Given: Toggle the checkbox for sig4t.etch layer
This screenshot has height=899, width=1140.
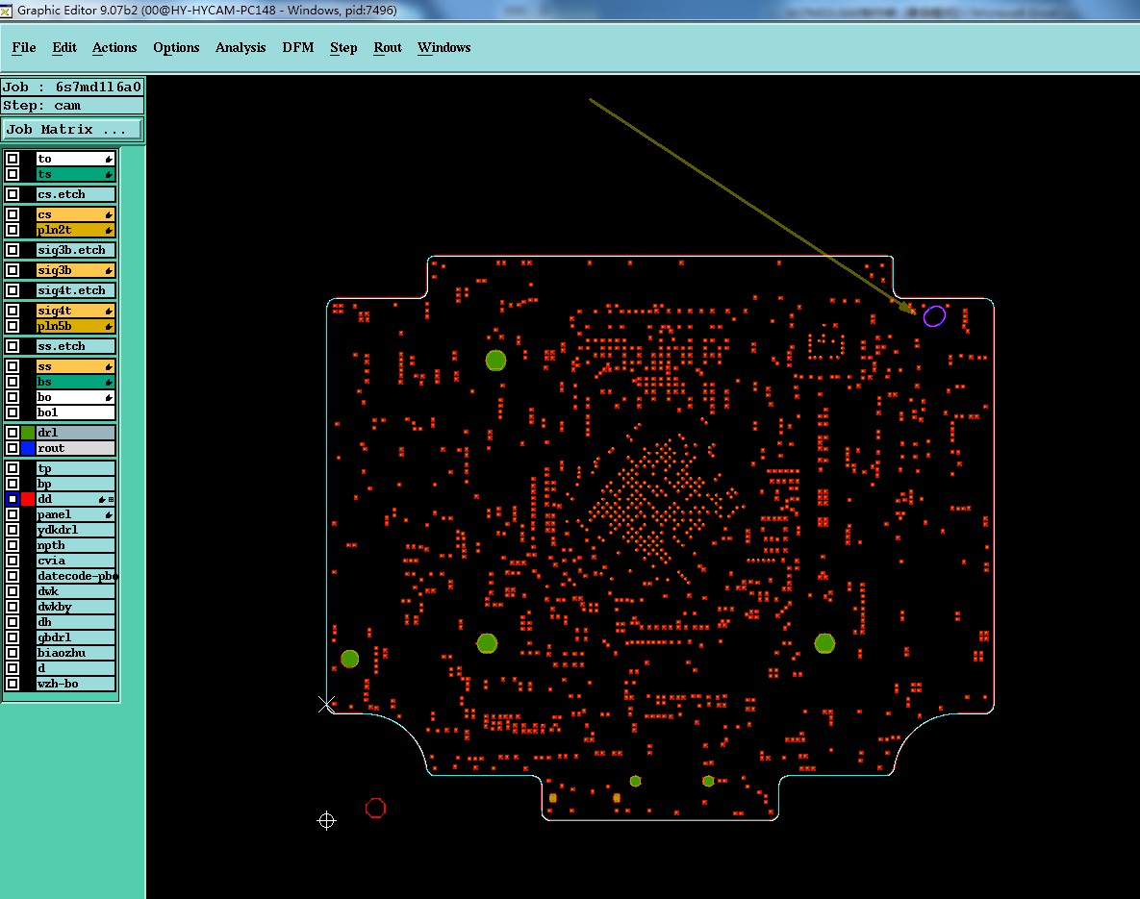Looking at the screenshot, I should coord(13,290).
